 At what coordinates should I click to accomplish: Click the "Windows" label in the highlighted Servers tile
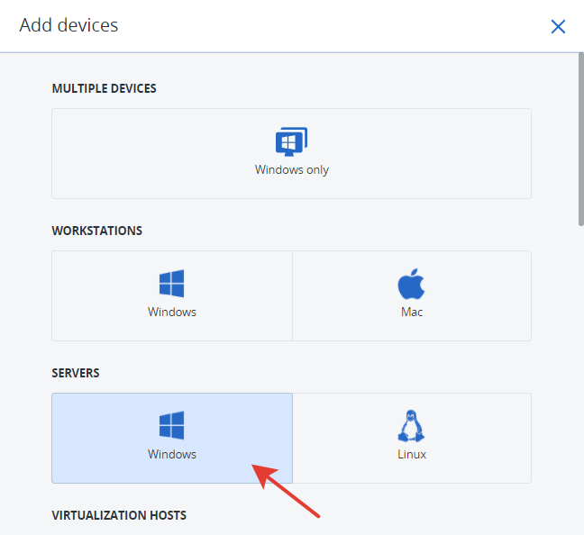(172, 454)
